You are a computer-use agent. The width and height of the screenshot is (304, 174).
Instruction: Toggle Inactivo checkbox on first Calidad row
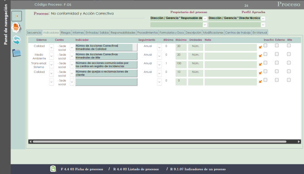[265, 45]
